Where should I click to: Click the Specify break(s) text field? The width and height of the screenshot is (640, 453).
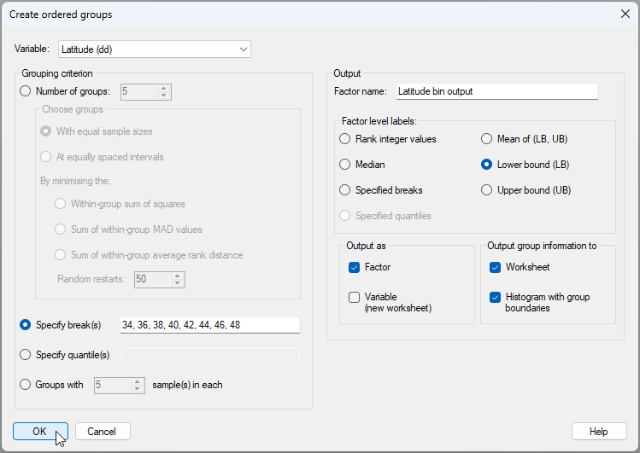209,325
